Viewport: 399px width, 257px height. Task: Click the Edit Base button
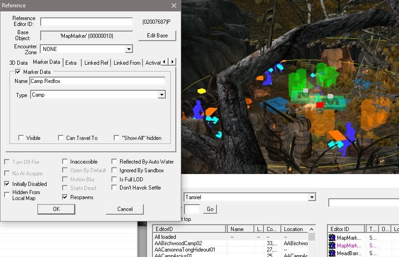coord(157,36)
